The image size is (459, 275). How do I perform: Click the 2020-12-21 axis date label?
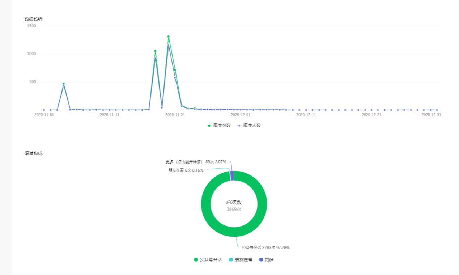tap(371, 115)
